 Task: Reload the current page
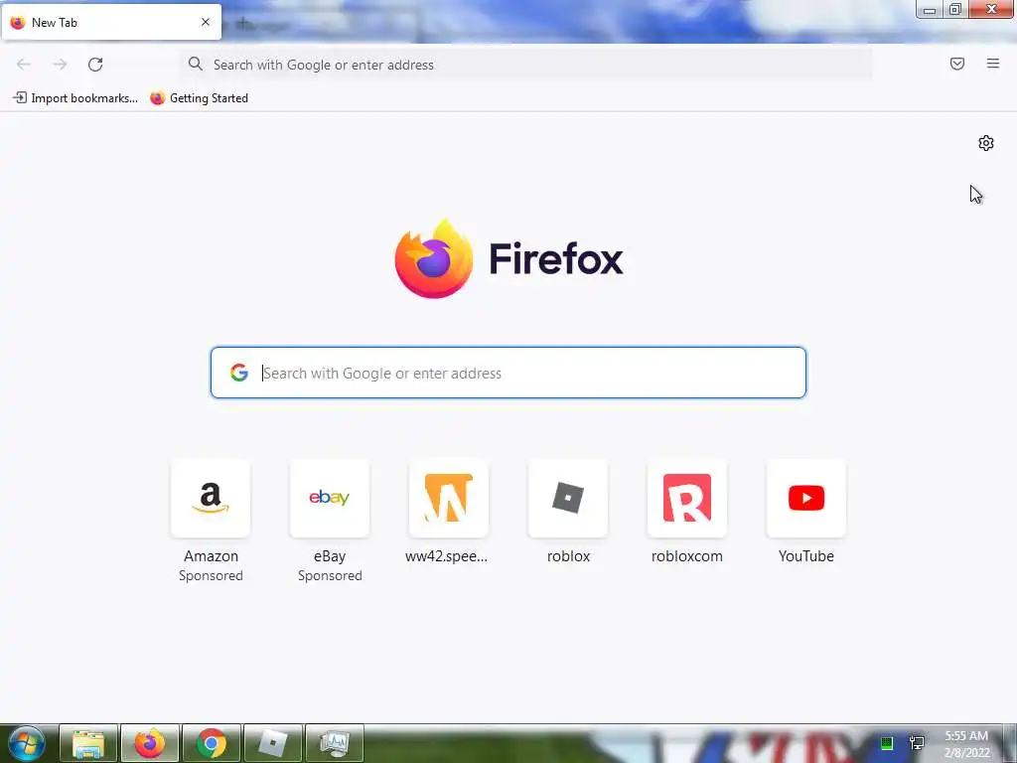coord(95,65)
